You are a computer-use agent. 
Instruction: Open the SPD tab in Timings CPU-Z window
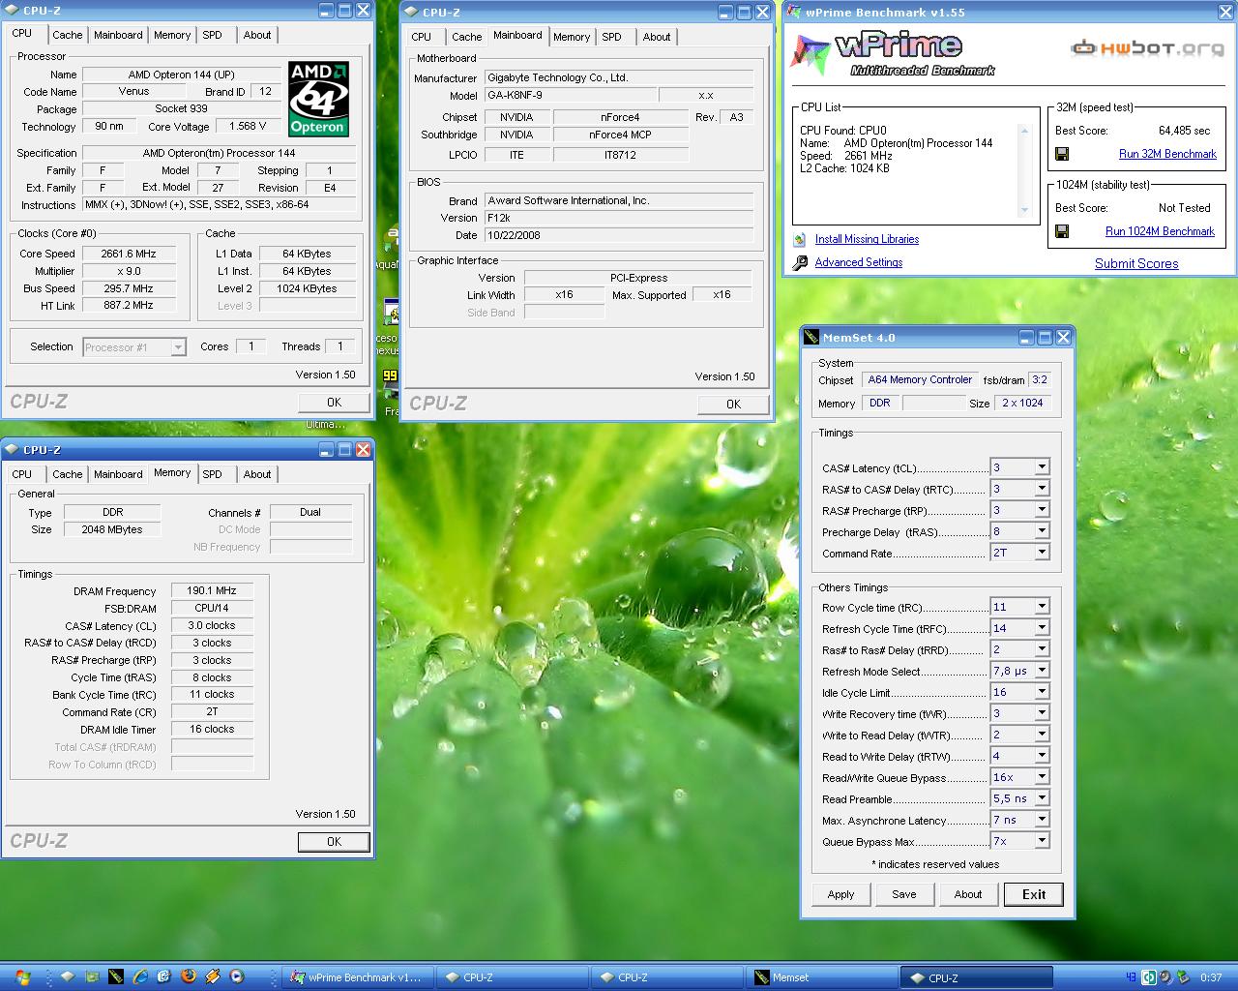(213, 474)
